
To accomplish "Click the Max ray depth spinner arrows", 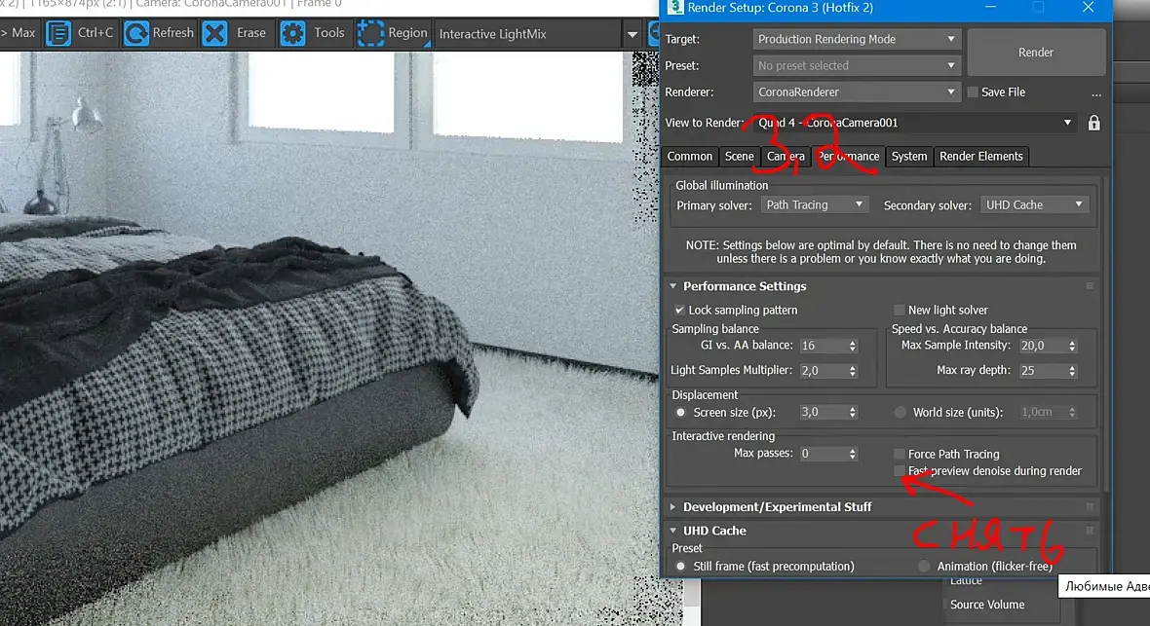I will point(1071,371).
